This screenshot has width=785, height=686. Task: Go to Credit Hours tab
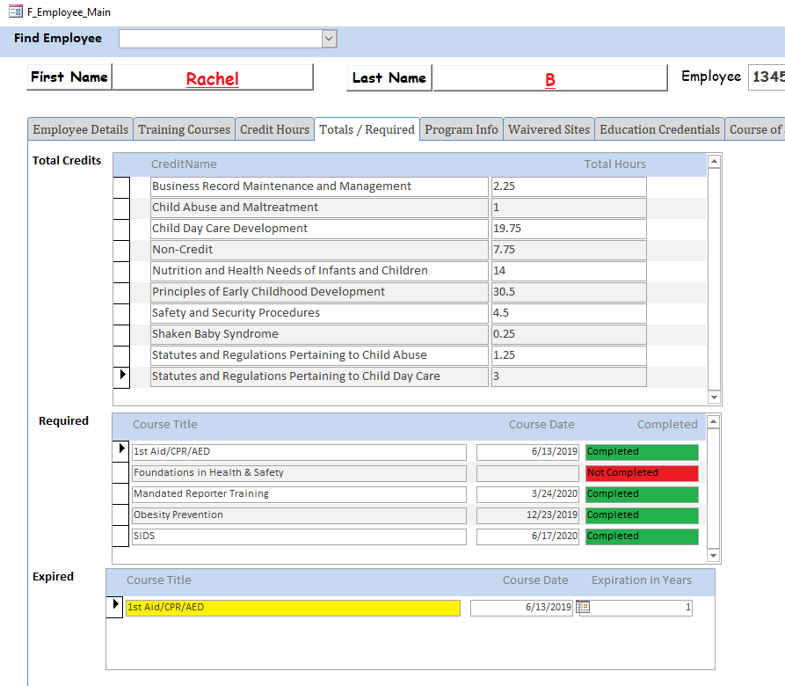coord(274,129)
